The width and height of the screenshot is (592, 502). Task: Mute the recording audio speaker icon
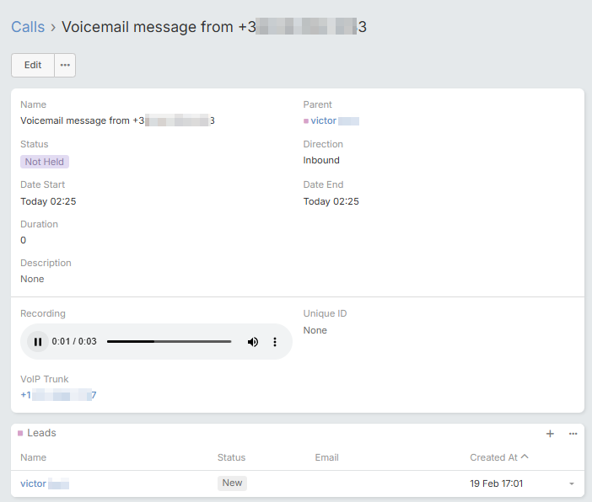[x=252, y=342]
